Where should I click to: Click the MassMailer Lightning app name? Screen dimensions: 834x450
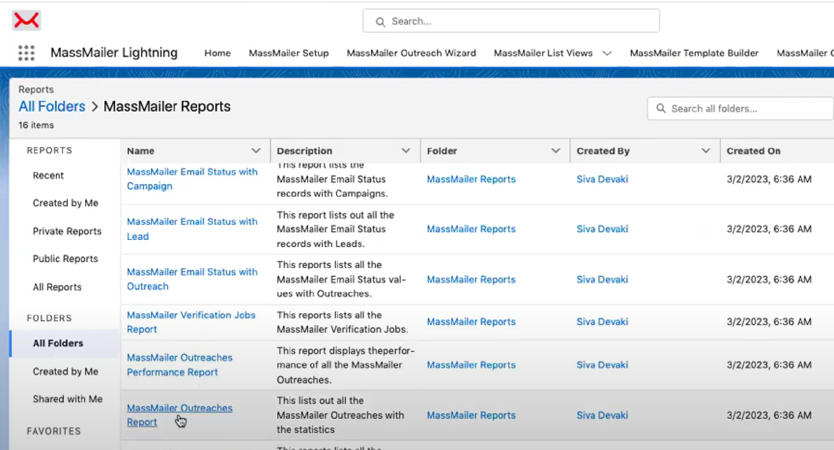[x=114, y=53]
